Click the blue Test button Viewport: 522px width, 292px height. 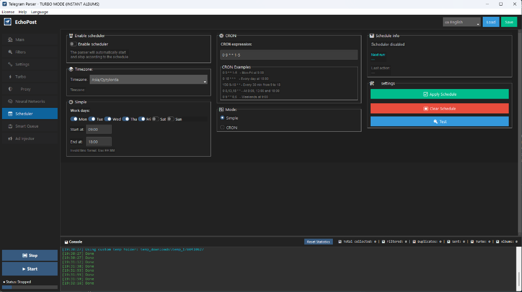pyautogui.click(x=439, y=121)
